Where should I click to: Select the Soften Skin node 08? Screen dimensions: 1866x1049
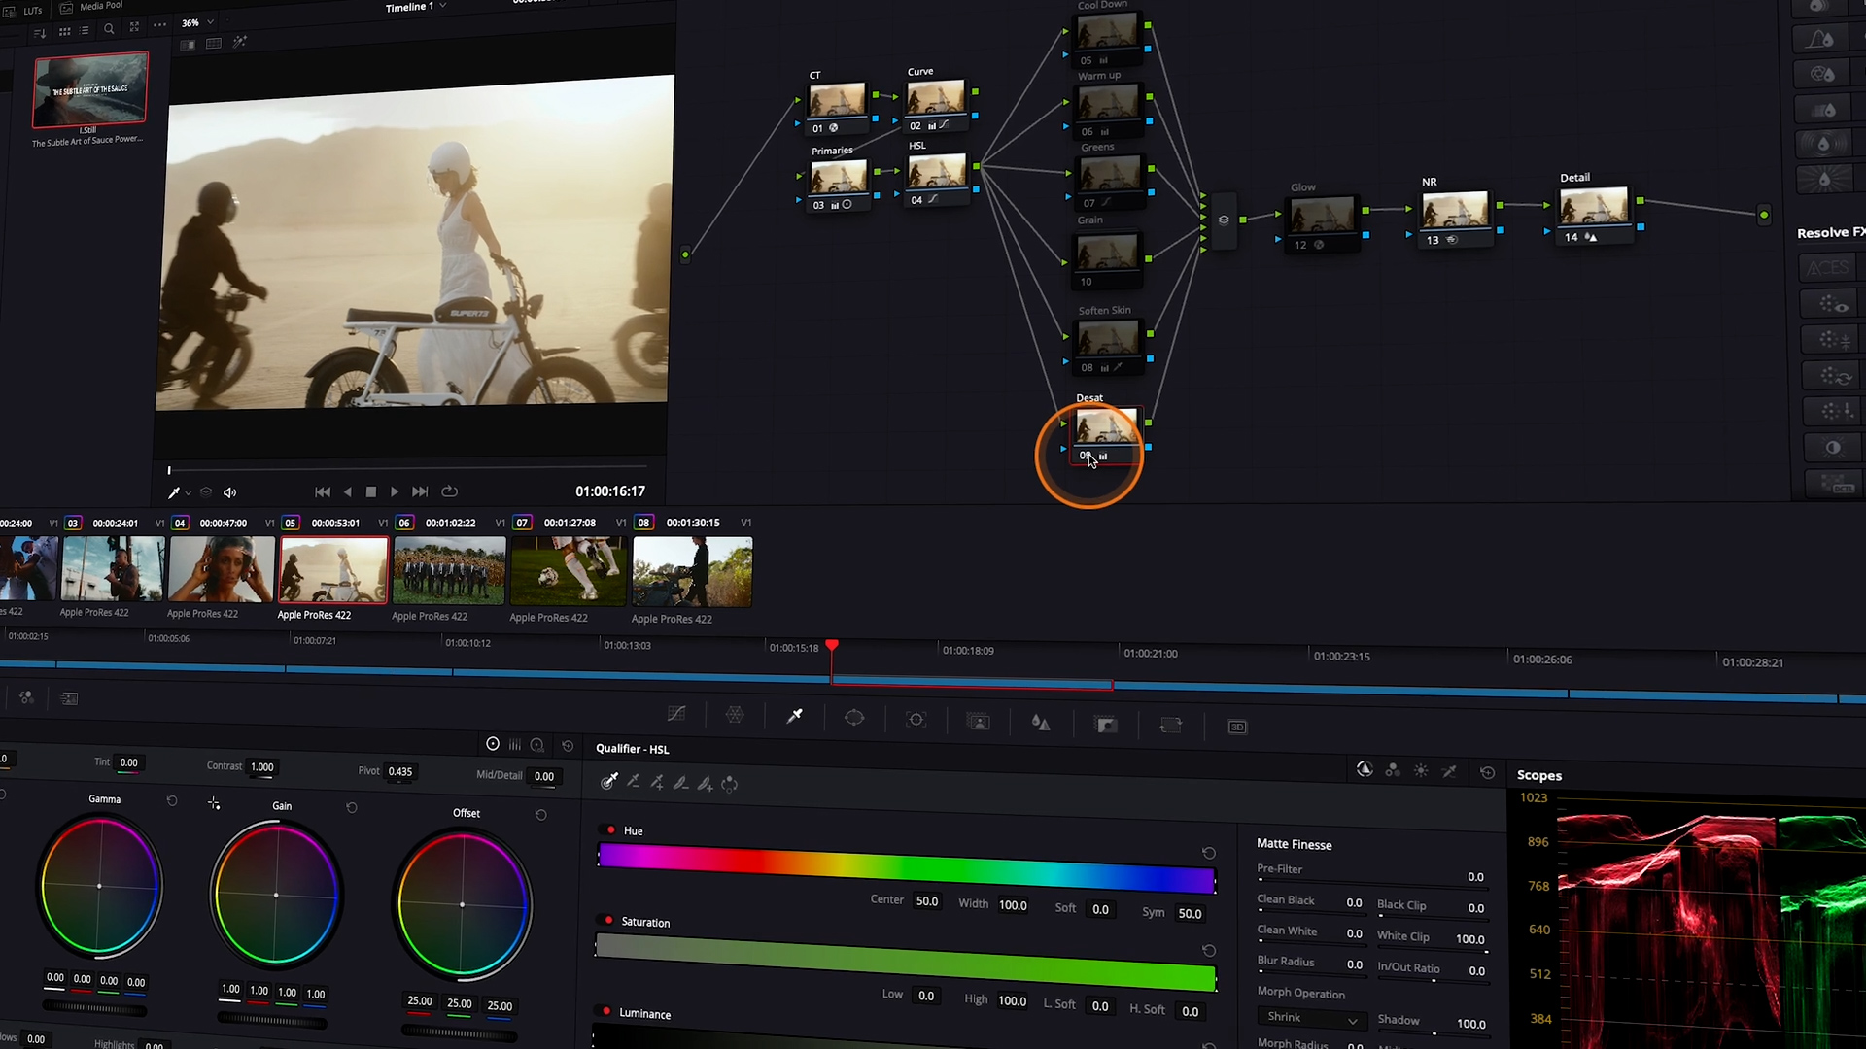pyautogui.click(x=1107, y=347)
